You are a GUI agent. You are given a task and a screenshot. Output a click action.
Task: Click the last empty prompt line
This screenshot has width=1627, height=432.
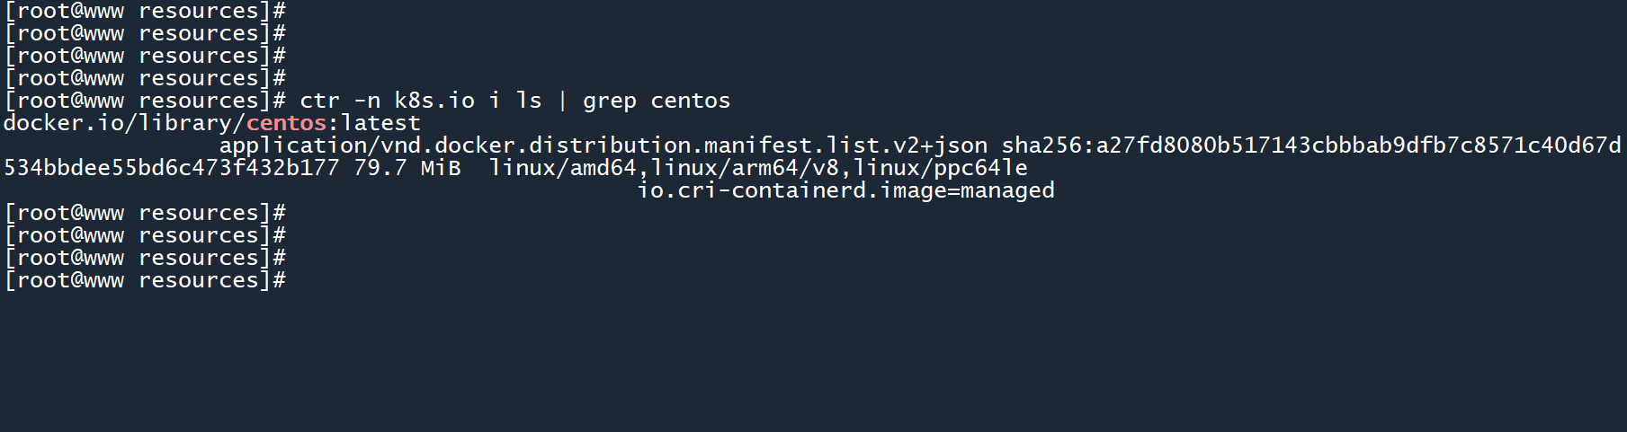point(145,280)
